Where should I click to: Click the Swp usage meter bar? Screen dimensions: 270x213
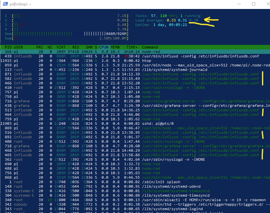(x=67, y=38)
